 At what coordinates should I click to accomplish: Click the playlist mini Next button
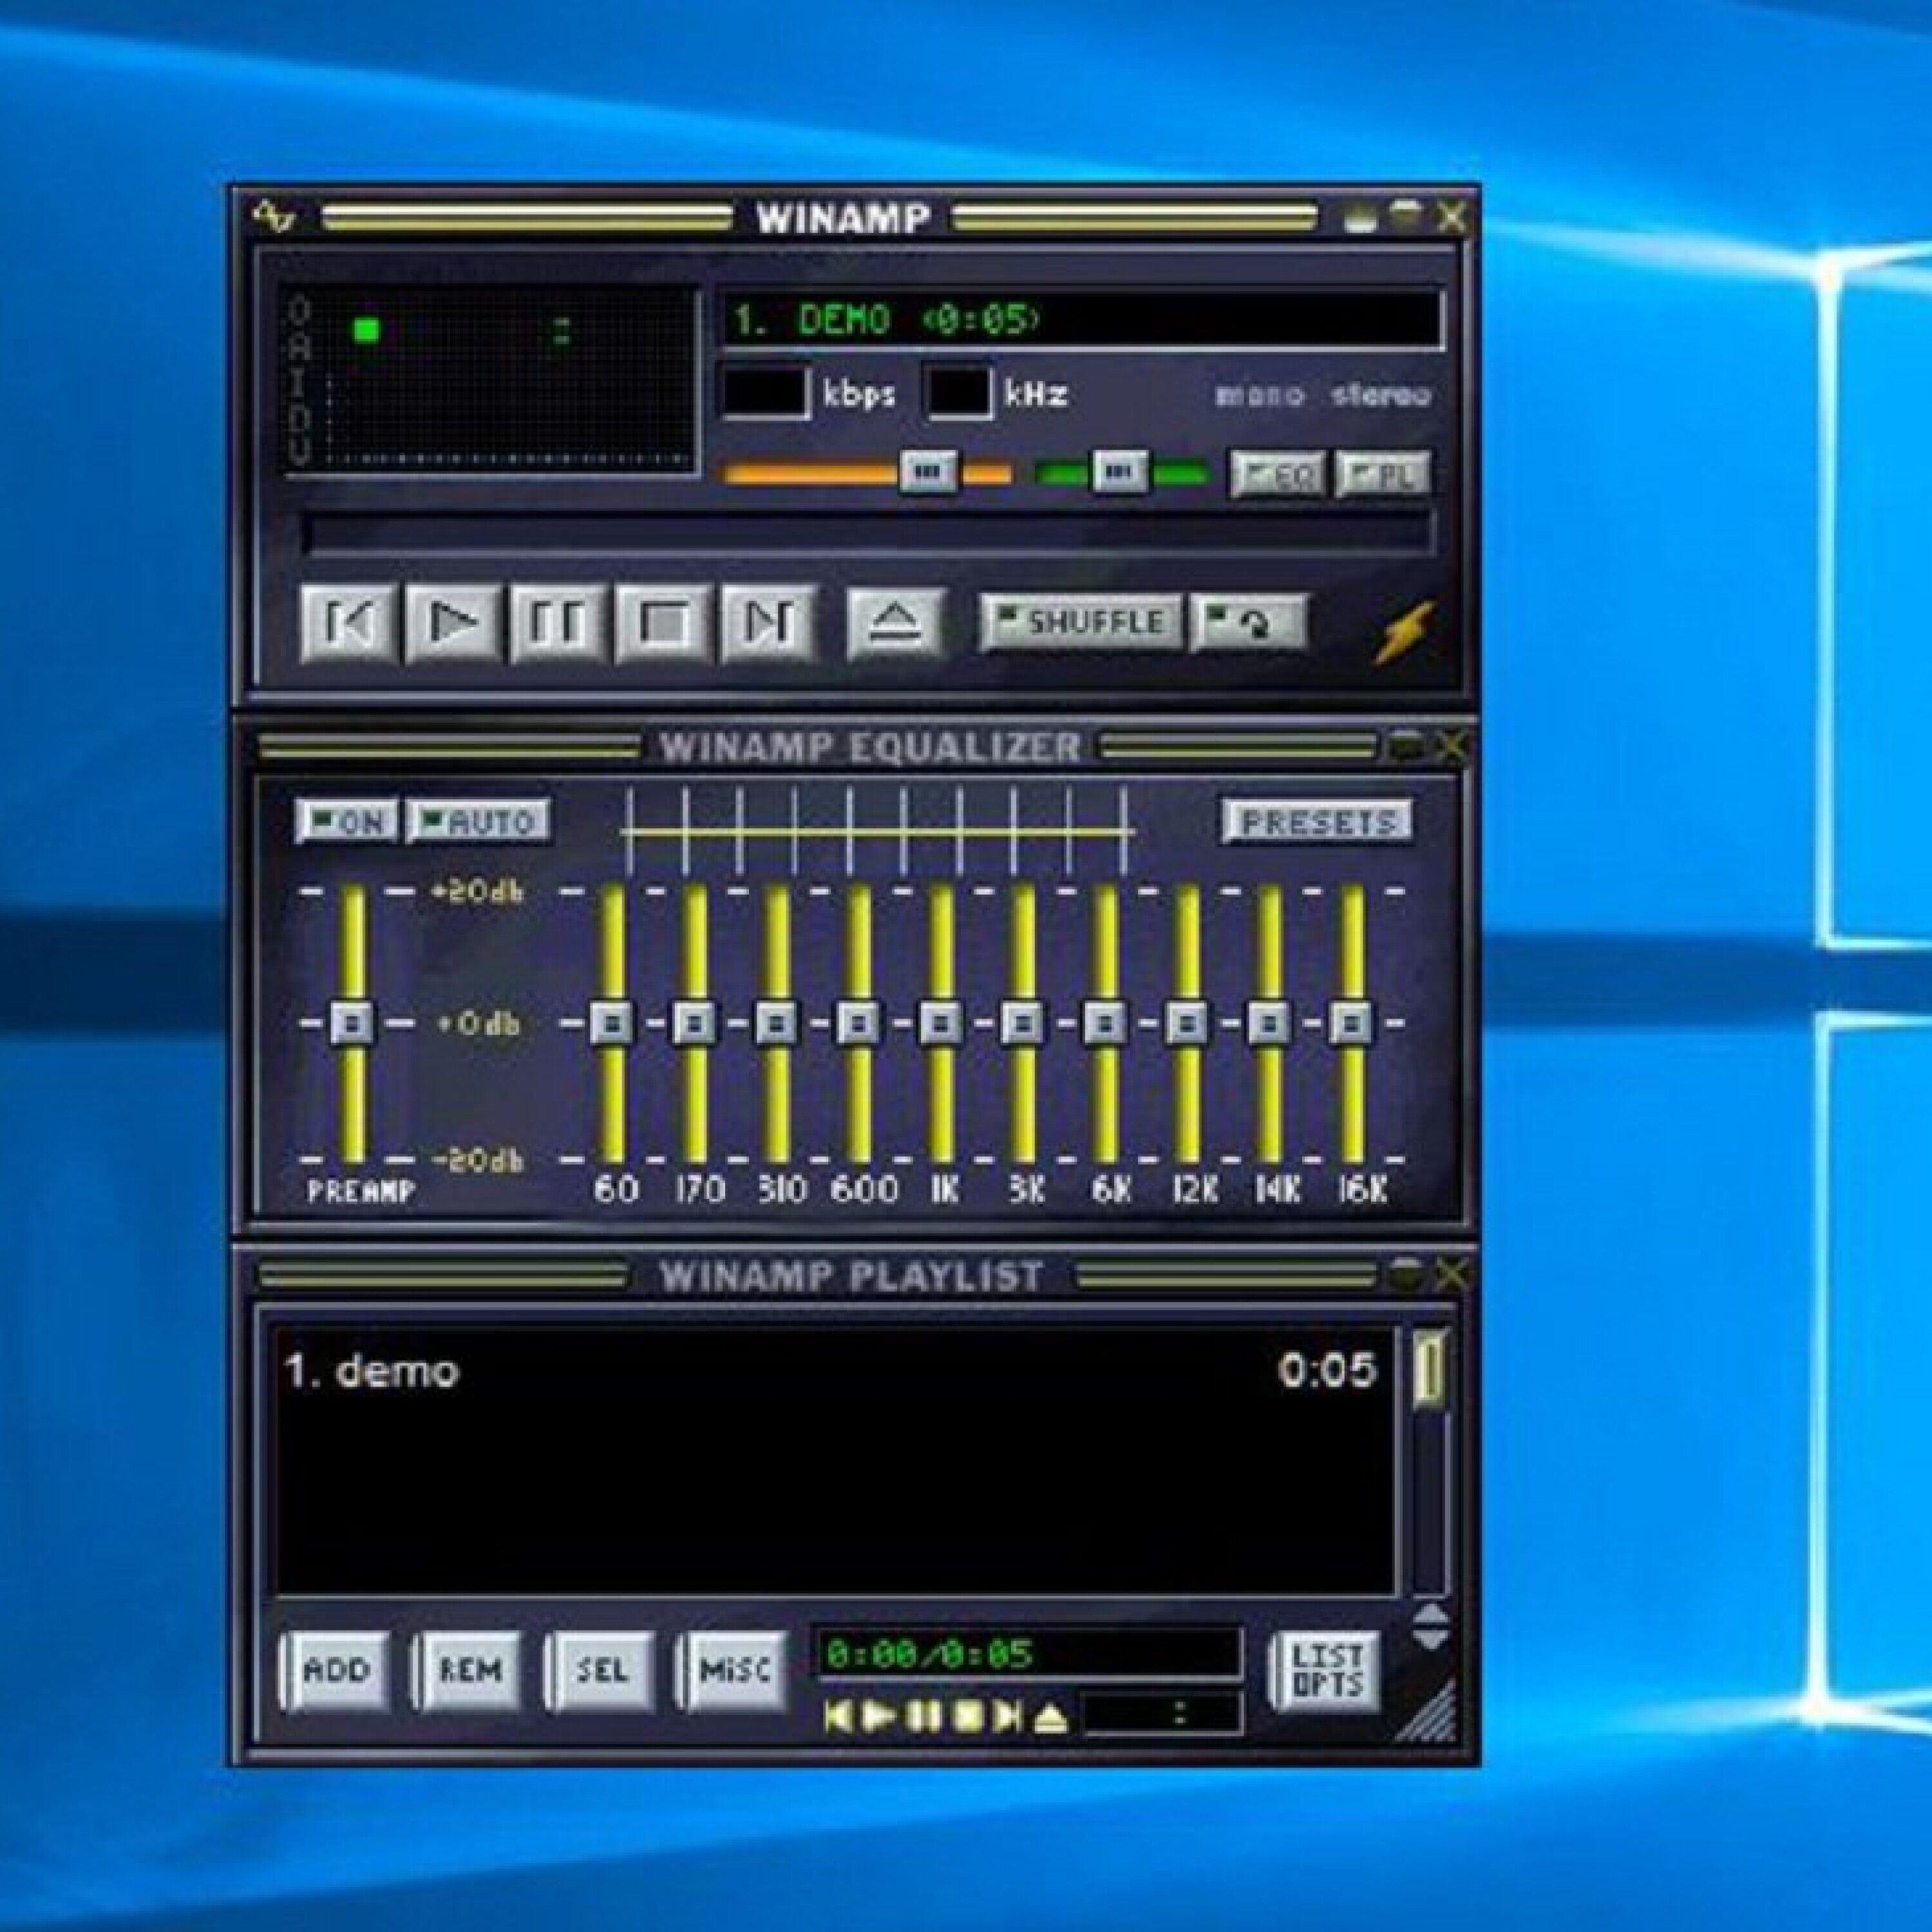point(1008,1718)
